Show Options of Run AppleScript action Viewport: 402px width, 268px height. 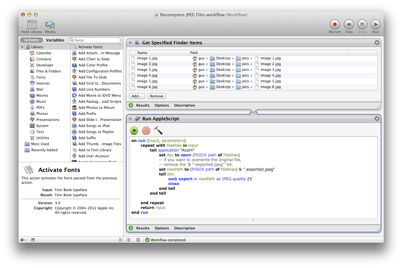(162, 228)
